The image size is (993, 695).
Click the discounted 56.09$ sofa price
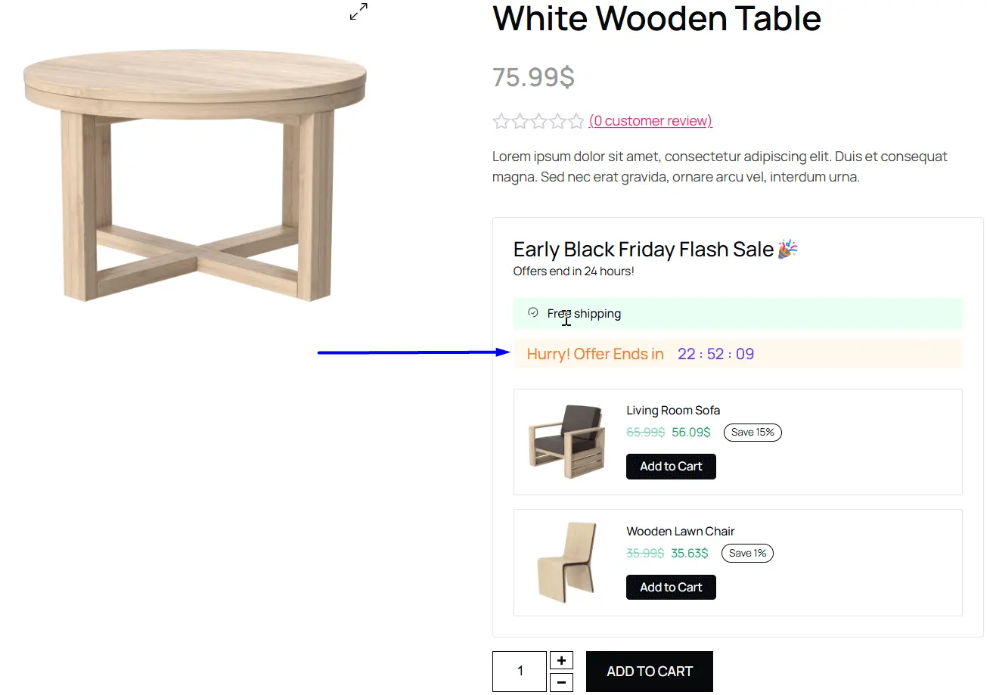point(689,432)
